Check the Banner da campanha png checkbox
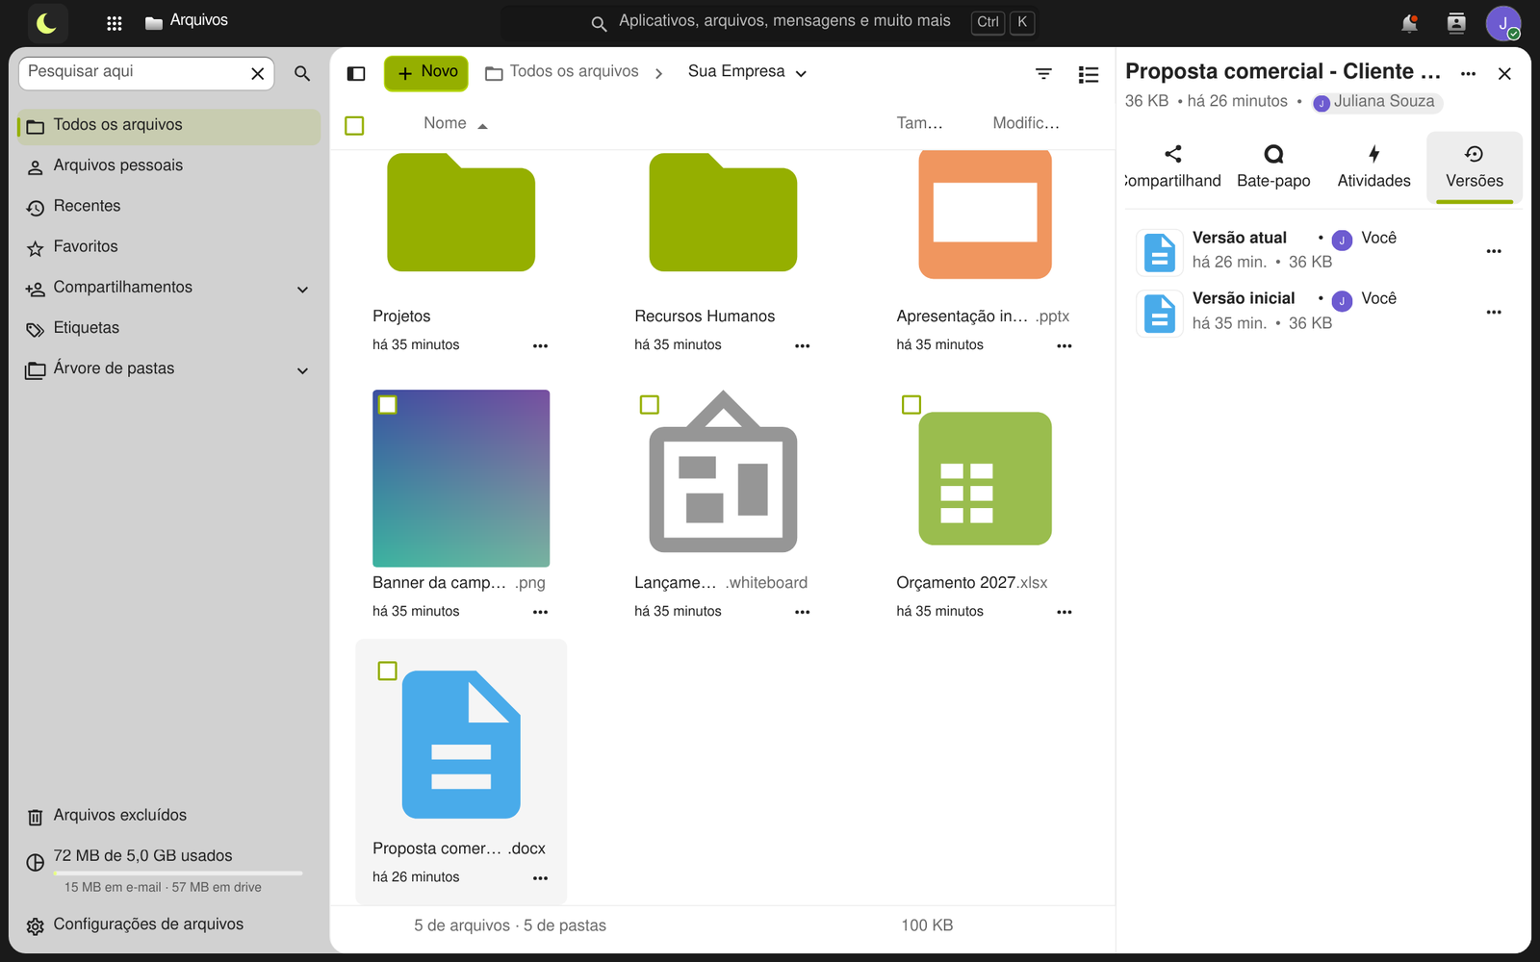1540x962 pixels. [x=388, y=405]
